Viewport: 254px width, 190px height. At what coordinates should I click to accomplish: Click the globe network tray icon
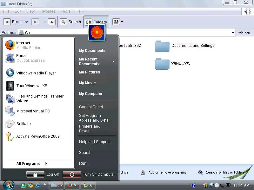click(x=211, y=185)
